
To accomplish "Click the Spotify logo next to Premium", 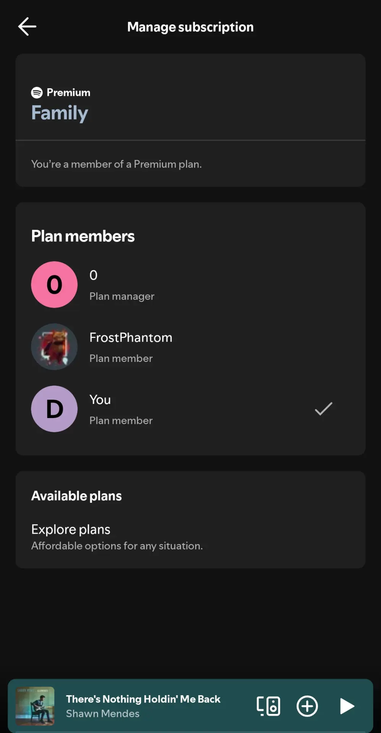I will (x=37, y=92).
